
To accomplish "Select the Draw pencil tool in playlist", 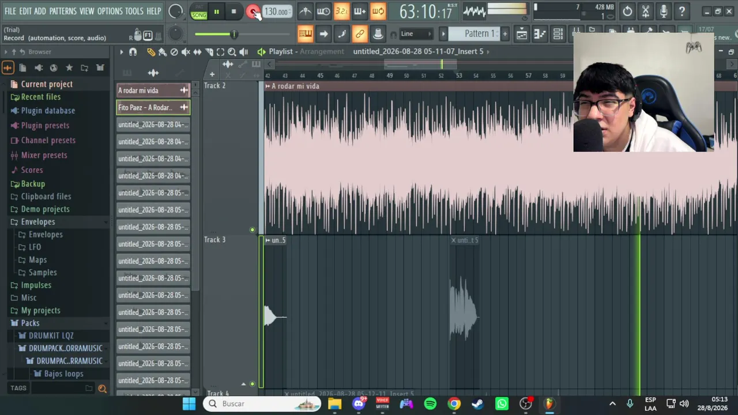I will (151, 52).
